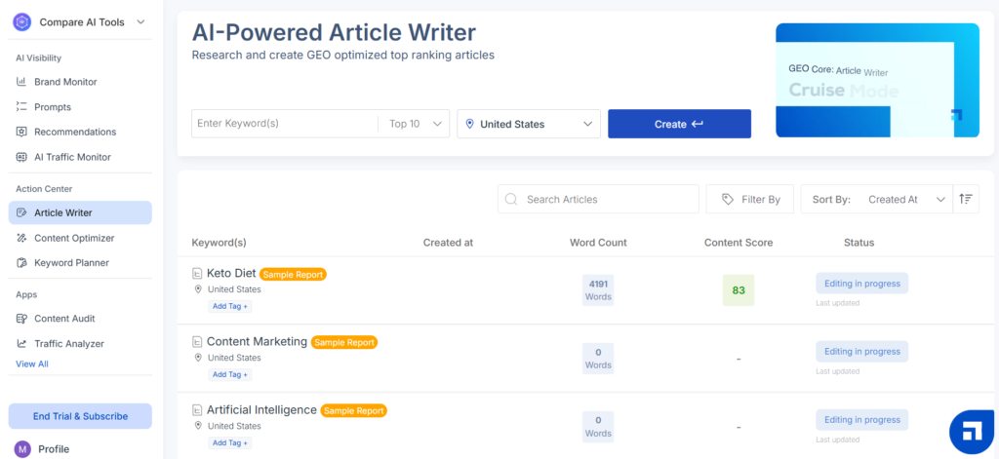
Task: Click the AI Traffic Monitor icon
Action: (21, 157)
